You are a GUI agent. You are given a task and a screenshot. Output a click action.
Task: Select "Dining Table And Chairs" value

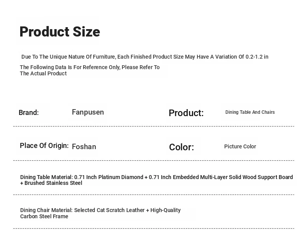(x=250, y=112)
